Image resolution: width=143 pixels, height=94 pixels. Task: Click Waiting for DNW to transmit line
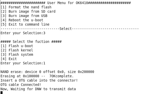tap(38, 89)
